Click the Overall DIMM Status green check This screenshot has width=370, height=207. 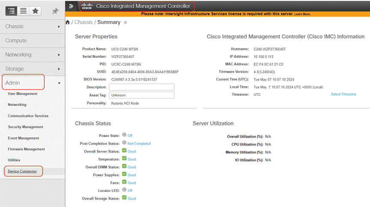coord(124,166)
